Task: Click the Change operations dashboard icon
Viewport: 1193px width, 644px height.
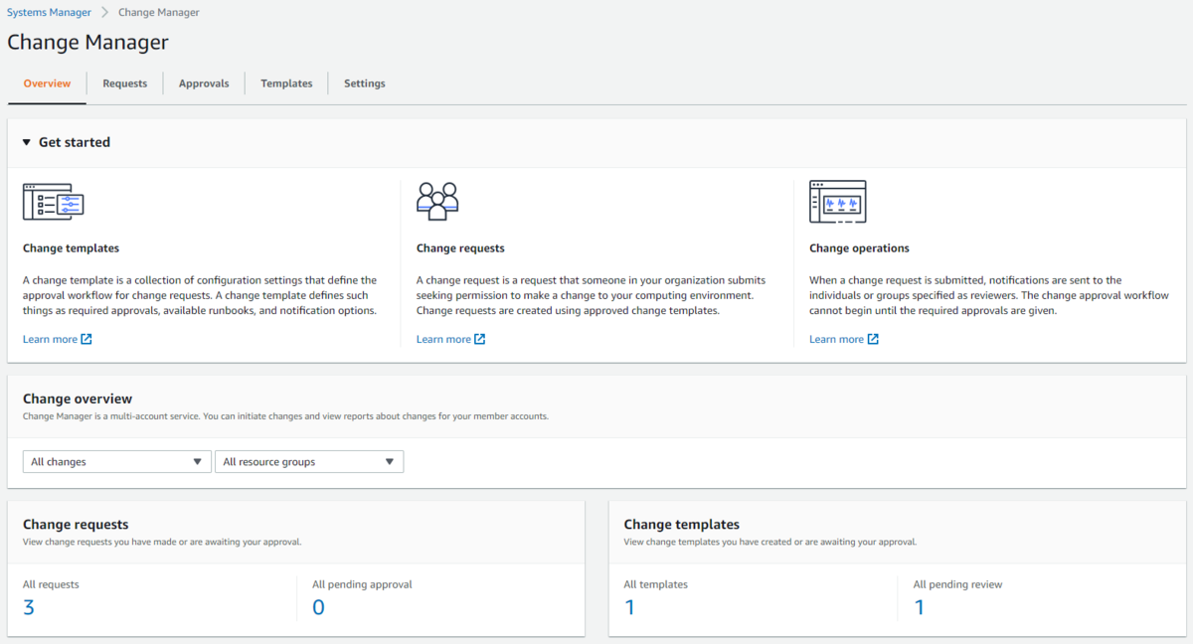Action: click(x=838, y=201)
